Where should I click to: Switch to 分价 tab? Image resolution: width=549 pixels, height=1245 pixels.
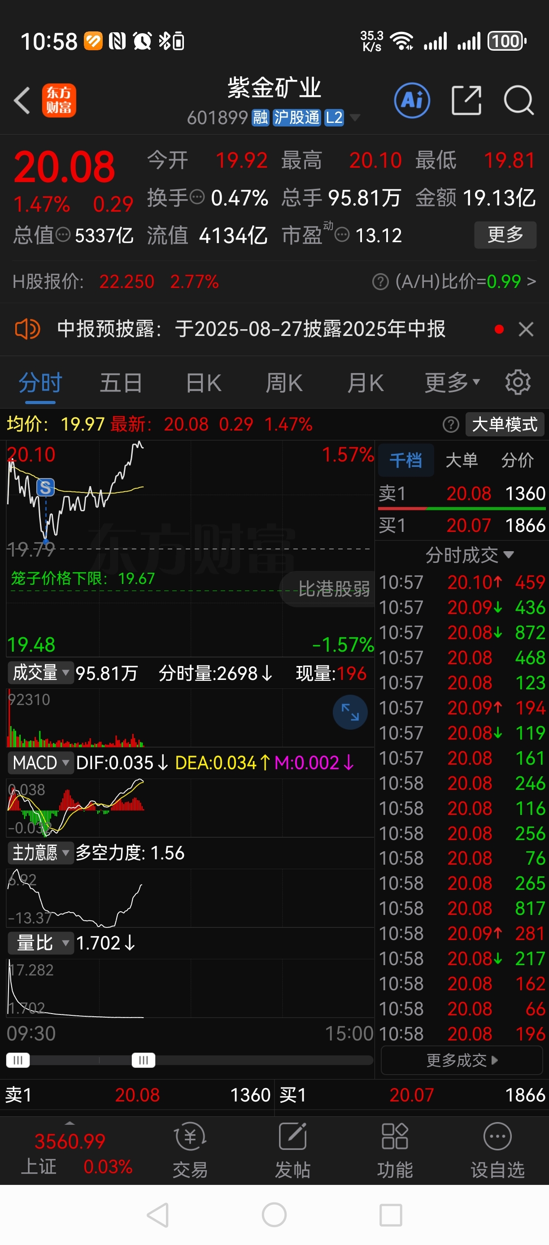517,460
